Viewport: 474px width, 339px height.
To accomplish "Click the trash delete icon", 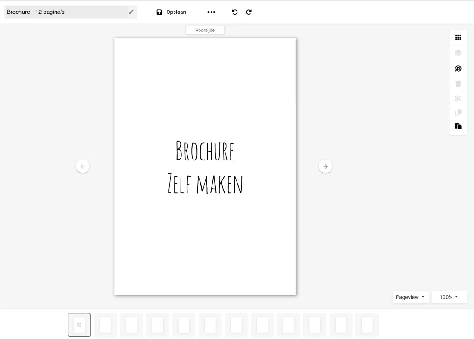I will pyautogui.click(x=458, y=84).
